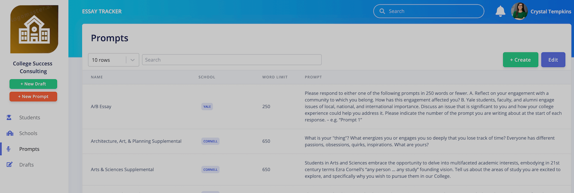
Task: Open Crystal Tempkins profile avatar
Action: click(519, 11)
